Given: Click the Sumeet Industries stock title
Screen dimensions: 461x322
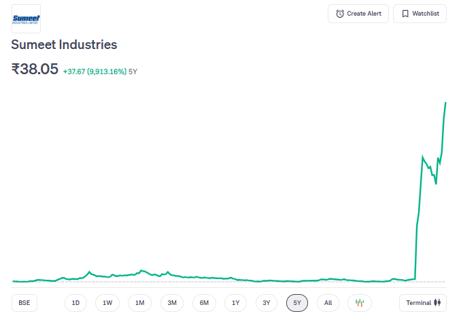Looking at the screenshot, I should (64, 45).
